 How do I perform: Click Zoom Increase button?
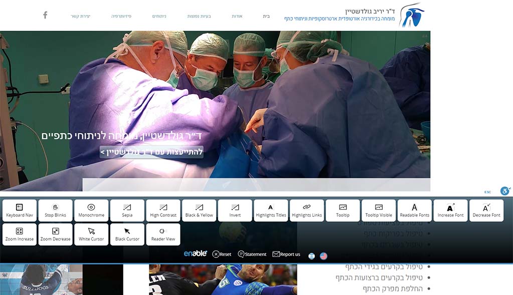[20, 234]
